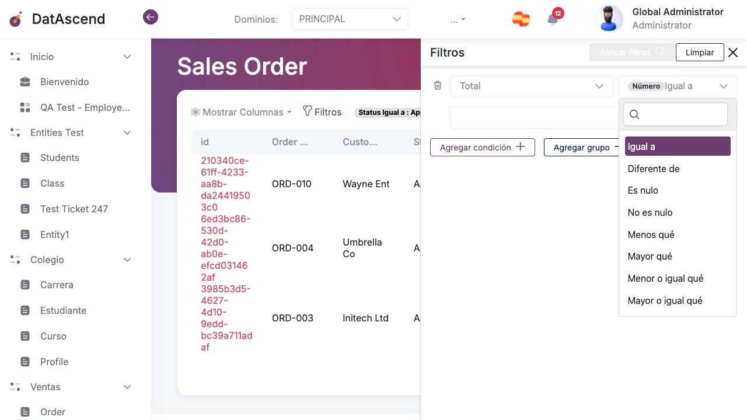Click the Initech Ltd customer cell
Image resolution: width=747 pixels, height=420 pixels.
click(x=365, y=318)
